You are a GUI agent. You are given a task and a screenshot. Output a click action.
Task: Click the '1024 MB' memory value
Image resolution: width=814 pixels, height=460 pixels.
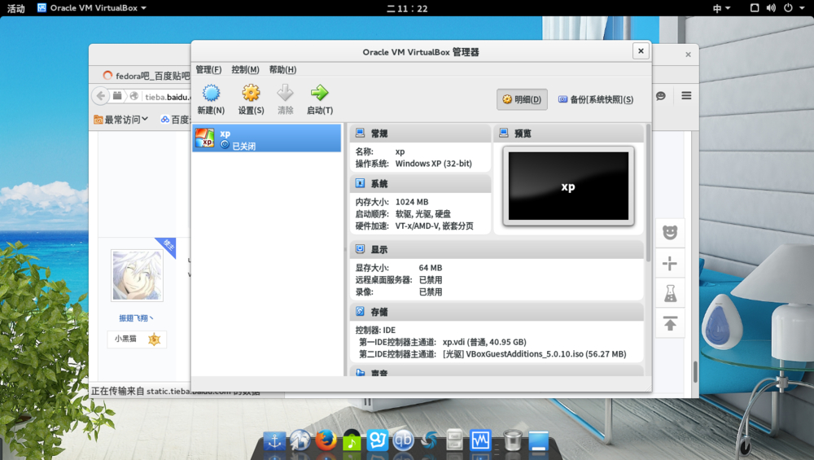[x=412, y=202]
